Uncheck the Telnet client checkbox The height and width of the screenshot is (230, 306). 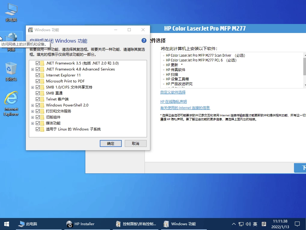coord(38,99)
